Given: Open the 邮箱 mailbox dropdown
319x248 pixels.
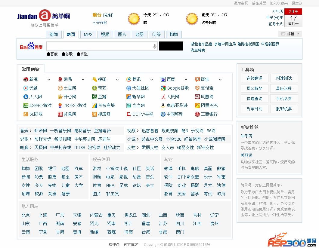Looking at the screenshot, I should click(290, 34).
